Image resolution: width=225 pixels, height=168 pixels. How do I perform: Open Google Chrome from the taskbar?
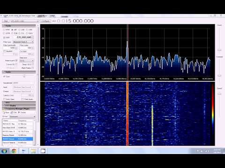pyautogui.click(x=14, y=151)
